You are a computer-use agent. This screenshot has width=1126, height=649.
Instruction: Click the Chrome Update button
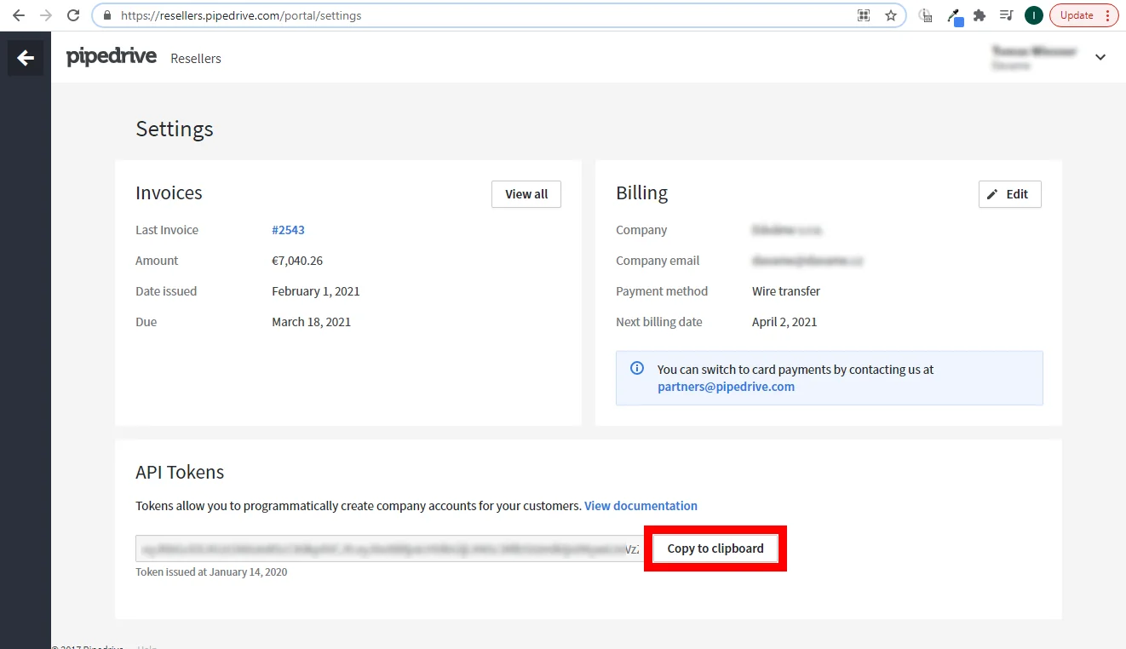(x=1084, y=15)
